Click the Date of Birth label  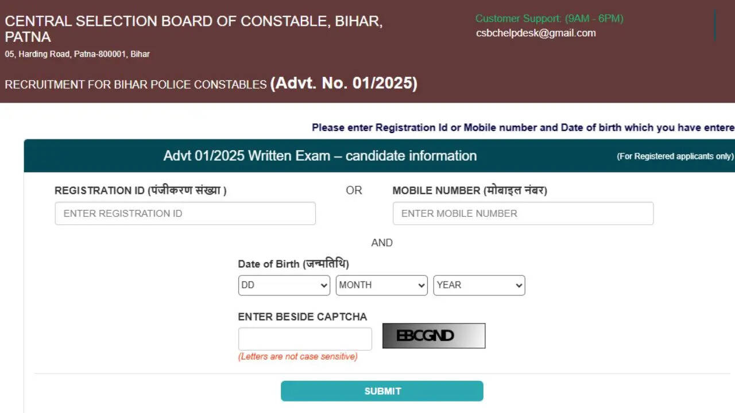tap(293, 264)
